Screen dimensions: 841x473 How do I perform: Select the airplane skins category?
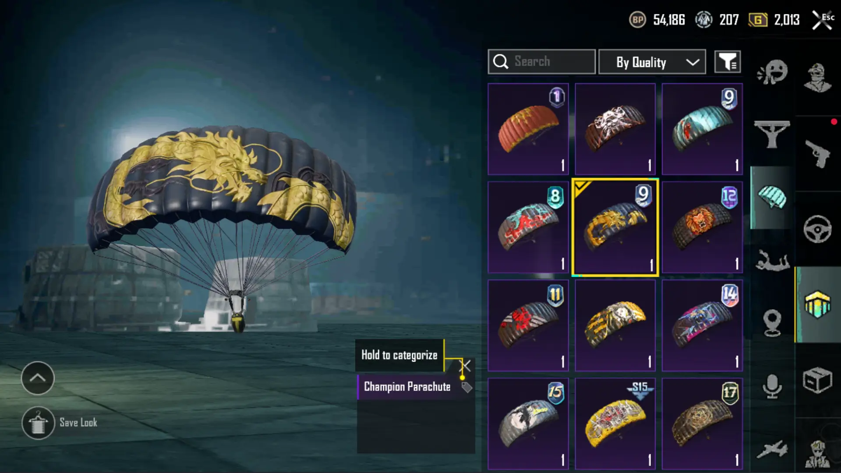coord(772,449)
